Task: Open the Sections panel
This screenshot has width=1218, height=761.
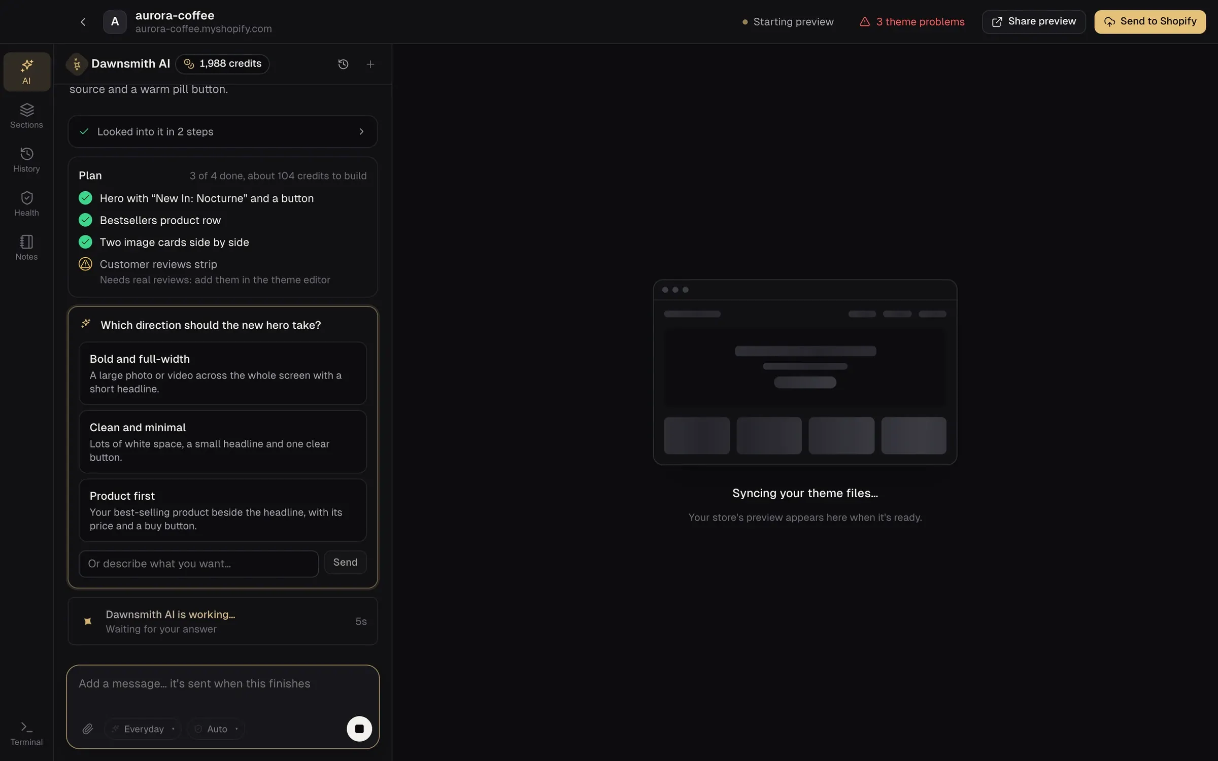Action: point(26,116)
